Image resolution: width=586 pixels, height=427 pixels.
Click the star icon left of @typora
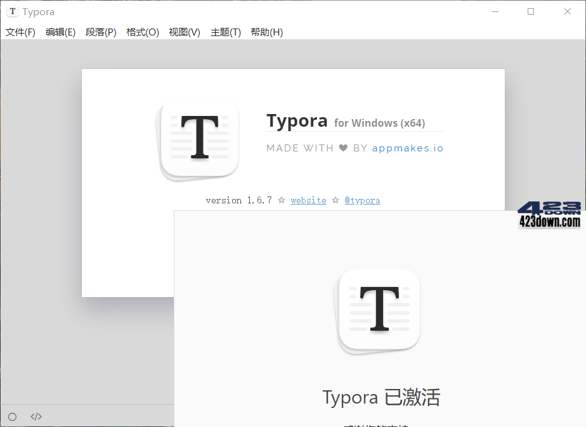click(335, 200)
